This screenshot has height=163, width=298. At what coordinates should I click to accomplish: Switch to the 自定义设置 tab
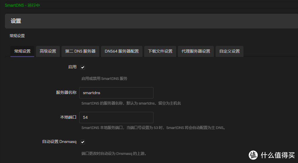click(x=230, y=51)
